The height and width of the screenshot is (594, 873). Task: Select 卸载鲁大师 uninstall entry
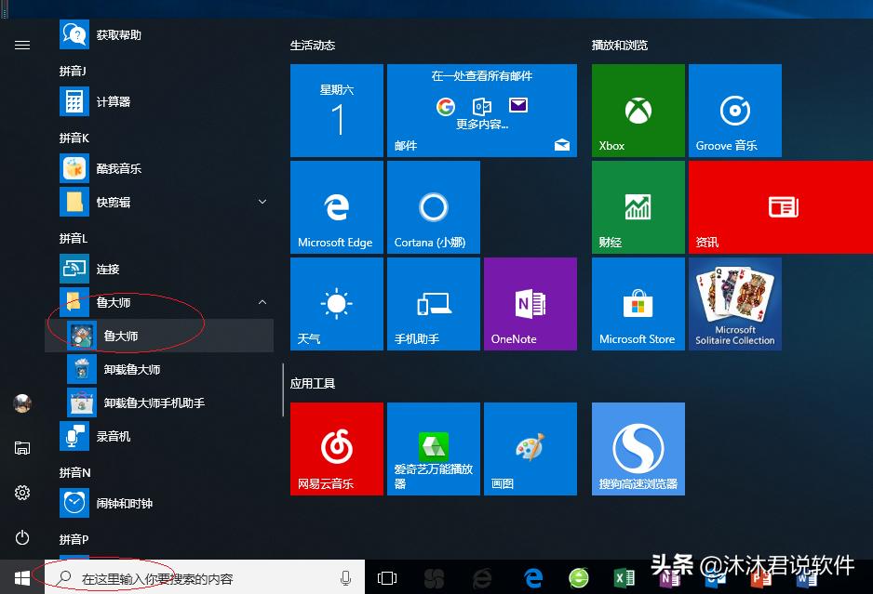[131, 369]
